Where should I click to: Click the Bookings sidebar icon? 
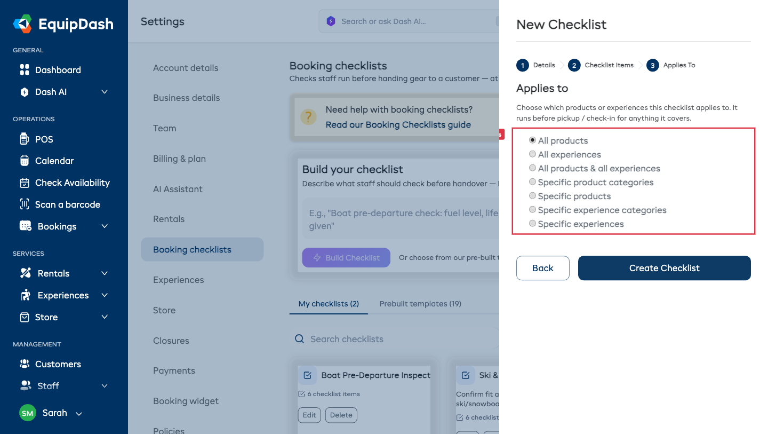pos(25,226)
